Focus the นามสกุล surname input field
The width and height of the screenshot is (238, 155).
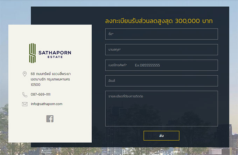tap(161, 49)
